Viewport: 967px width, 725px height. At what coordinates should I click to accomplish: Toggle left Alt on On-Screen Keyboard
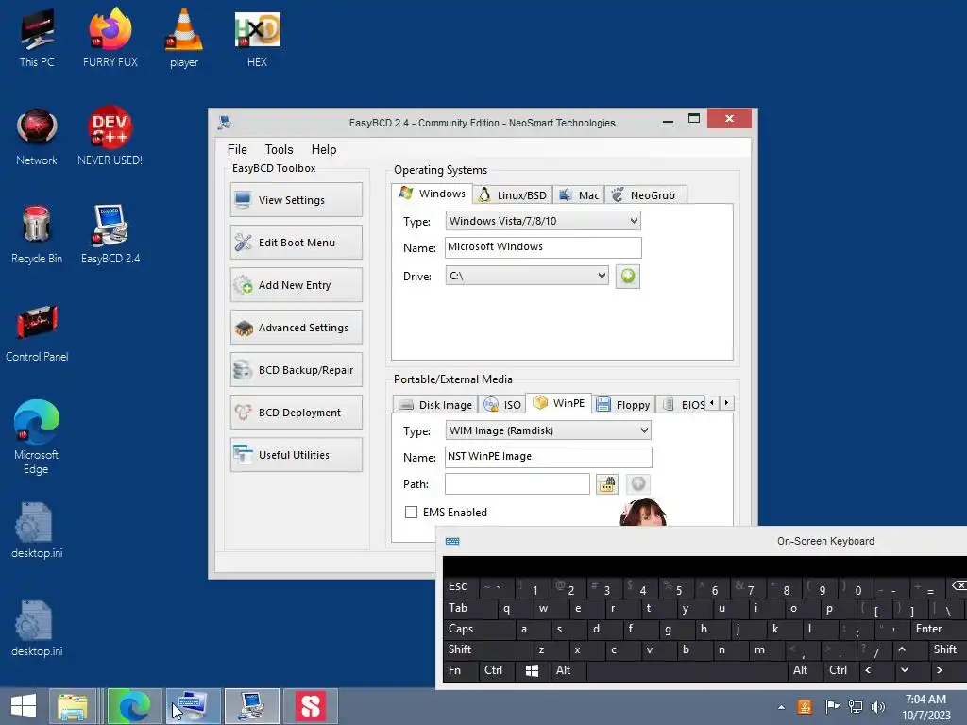[568, 670]
